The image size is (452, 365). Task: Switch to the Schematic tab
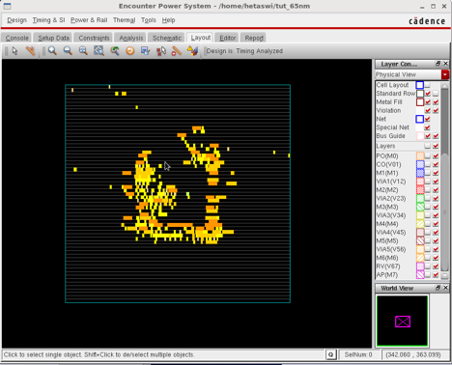click(167, 38)
